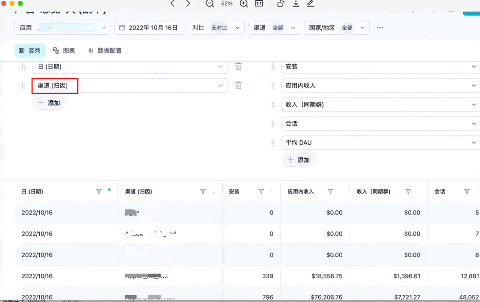Click the 安装 column header
The image size is (480, 302).
(x=234, y=192)
